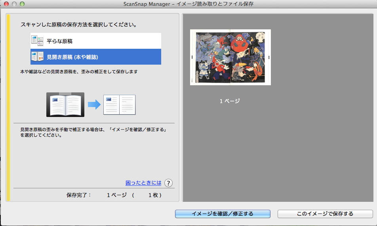
Task: Select the scanned page 1 thumbnail
Action: tap(230, 57)
